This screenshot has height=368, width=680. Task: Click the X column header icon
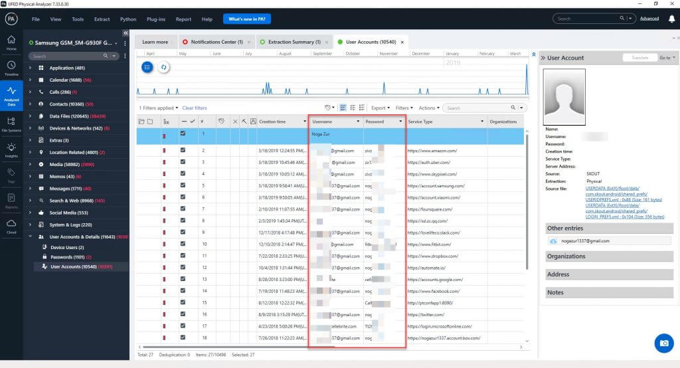(235, 122)
